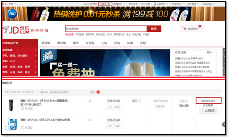
Task: Click 转卖 button for the shaver
Action: click(114, 107)
